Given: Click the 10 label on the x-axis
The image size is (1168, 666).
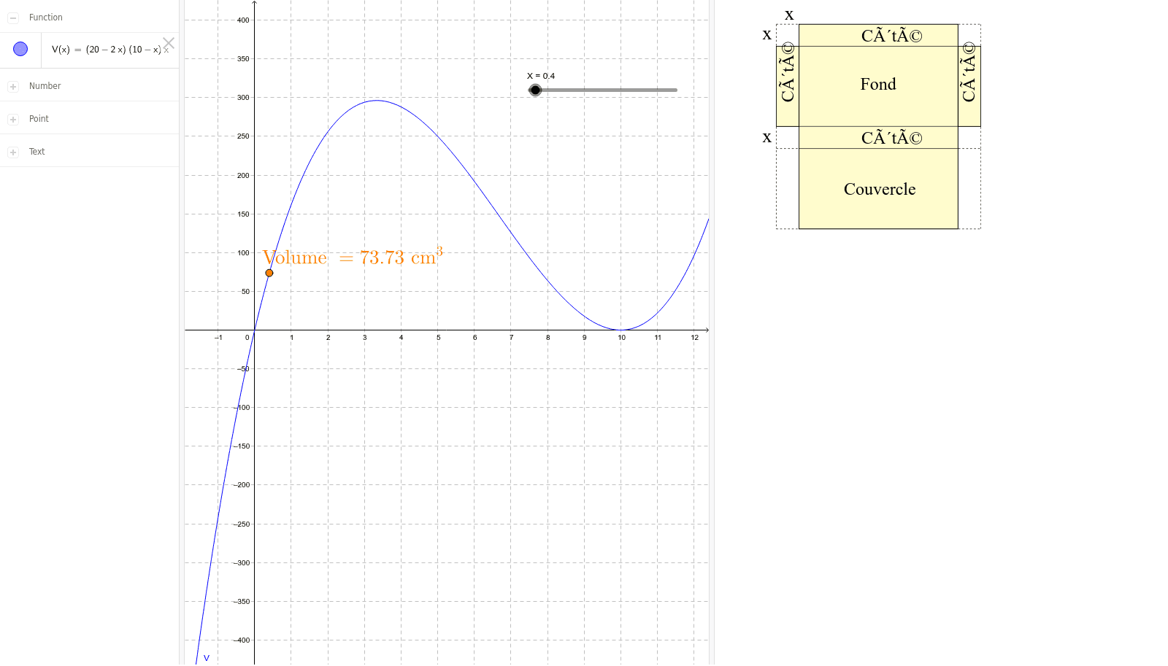Looking at the screenshot, I should point(622,338).
